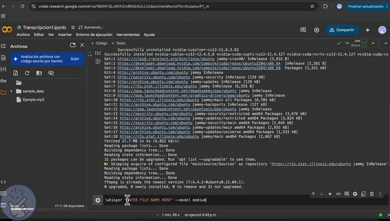Screen dimensions: 390x221
Task: Expand the sample_data folder
Action: [x=11, y=91]
